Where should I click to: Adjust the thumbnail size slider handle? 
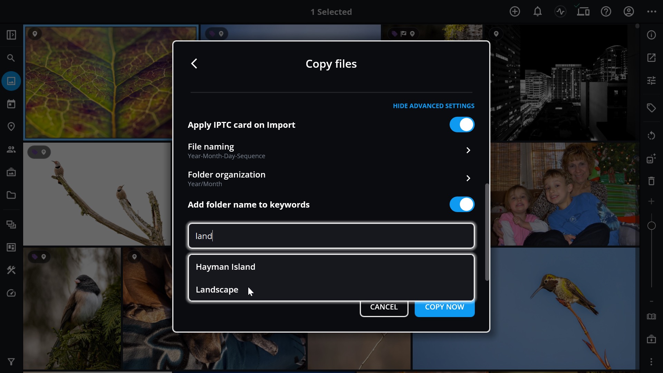tap(651, 226)
